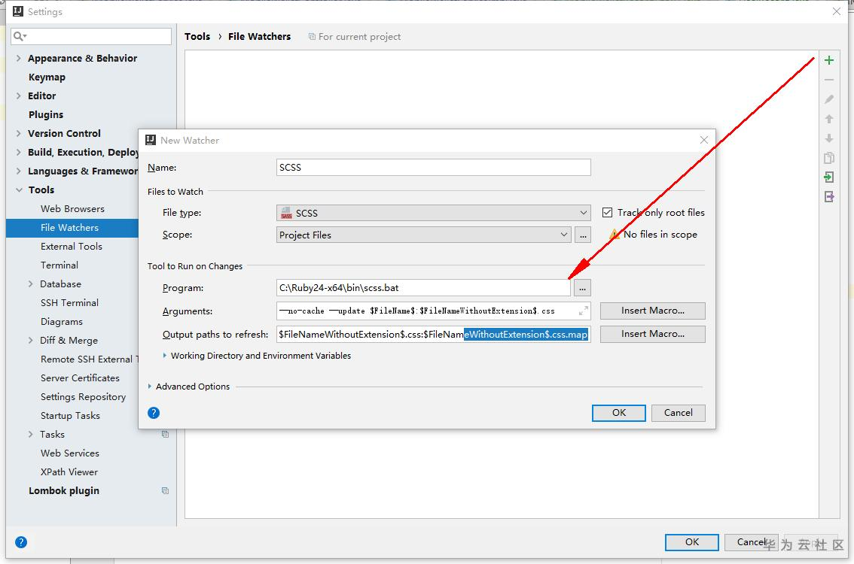Viewport: 854px width, 564px height.
Task: Select Server Certificates item
Action: click(x=80, y=378)
